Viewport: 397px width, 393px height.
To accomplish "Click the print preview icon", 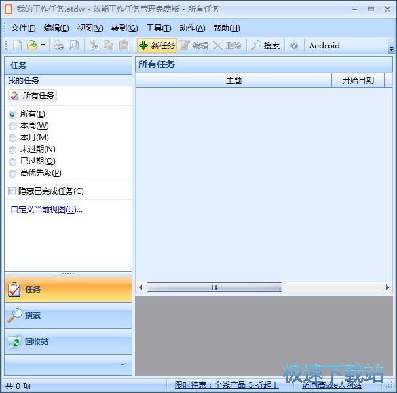I will point(74,45).
